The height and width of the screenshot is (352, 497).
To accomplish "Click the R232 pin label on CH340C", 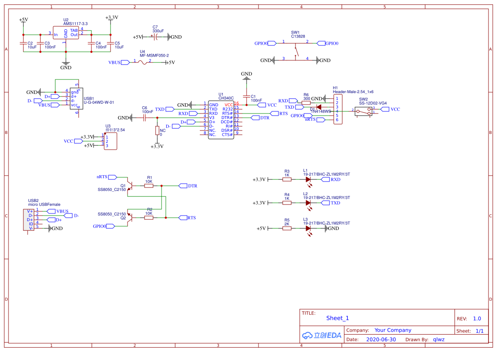I will (x=227, y=109).
